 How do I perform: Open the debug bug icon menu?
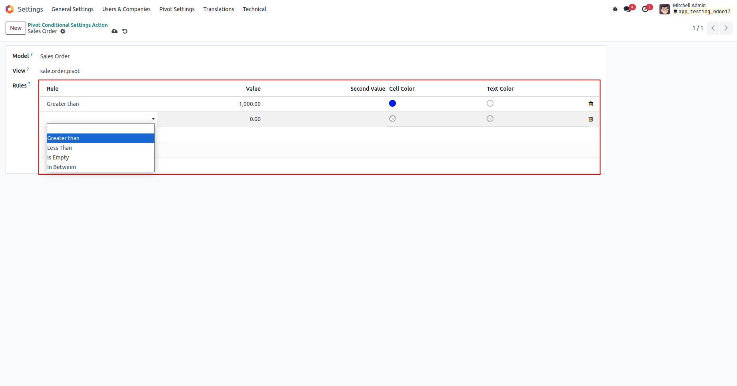615,9
